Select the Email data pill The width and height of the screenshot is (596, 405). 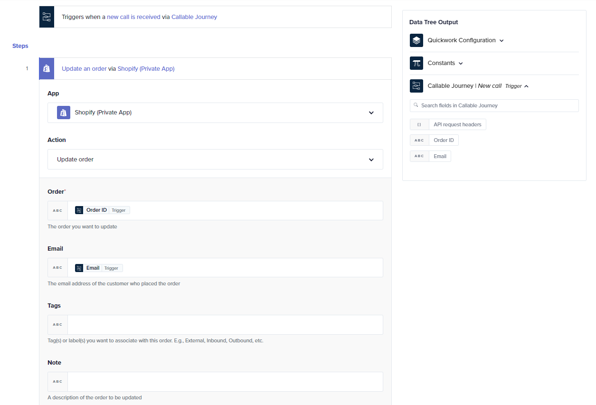tap(430, 156)
